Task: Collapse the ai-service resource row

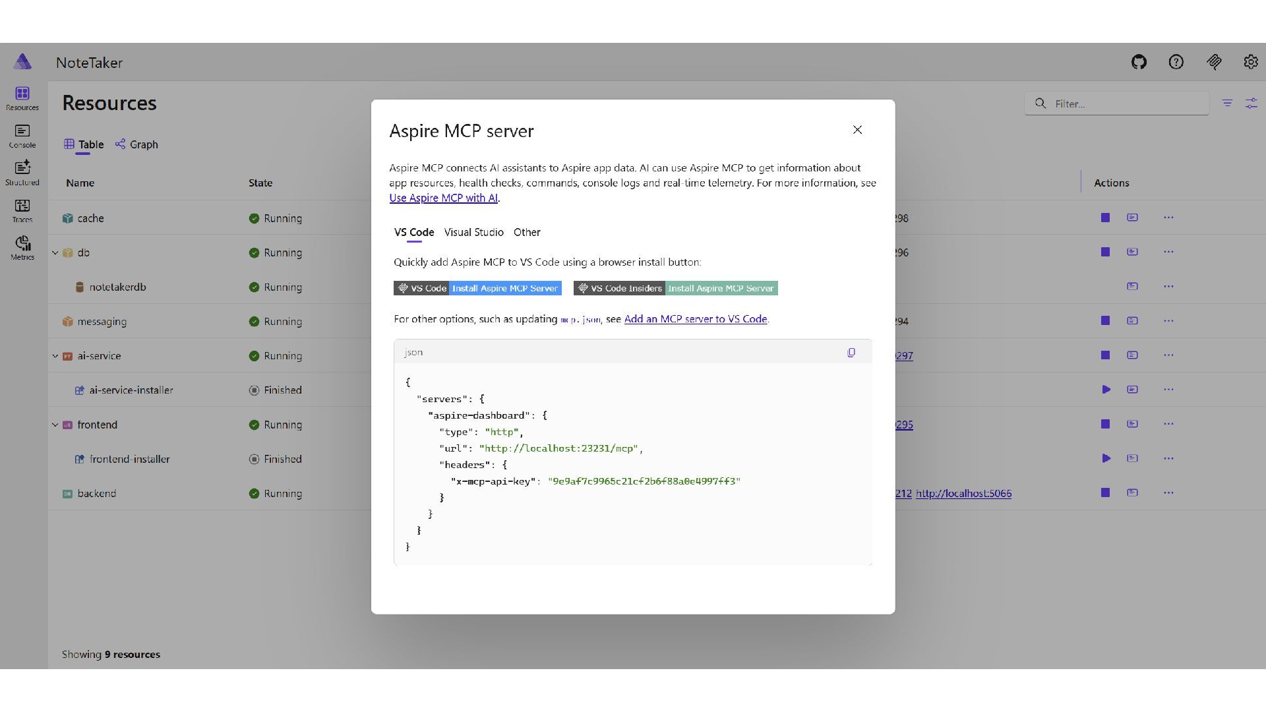Action: 55,356
